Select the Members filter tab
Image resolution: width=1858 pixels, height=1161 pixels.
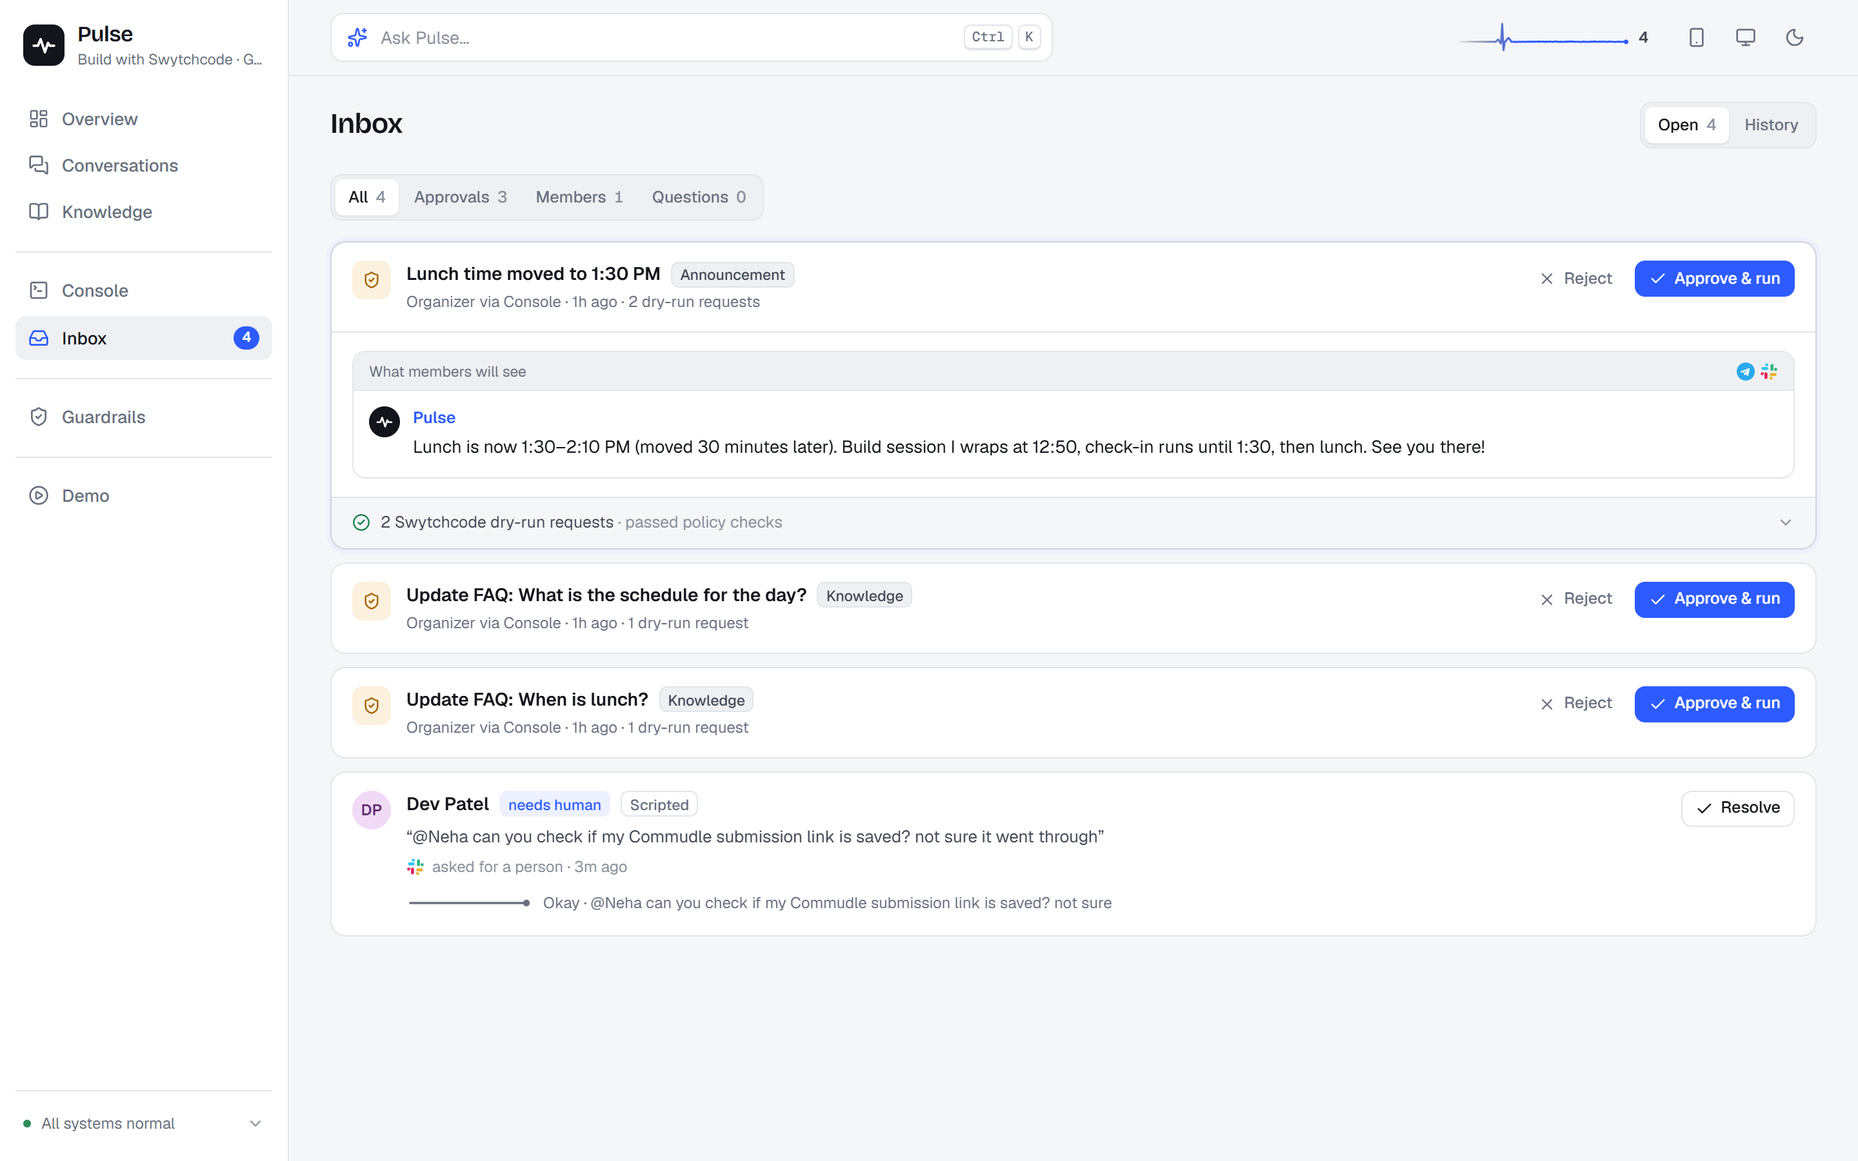point(579,197)
